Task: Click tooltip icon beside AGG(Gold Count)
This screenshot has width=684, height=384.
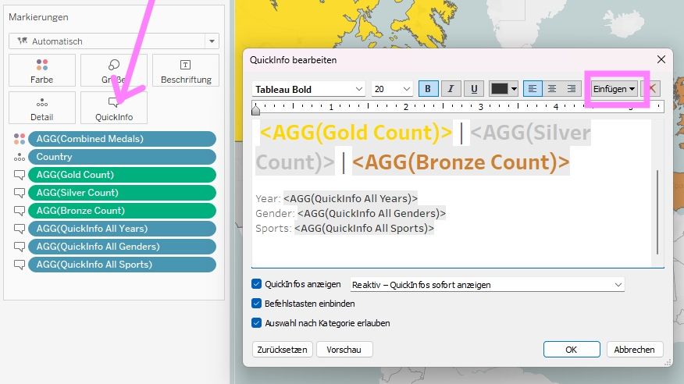Action: pos(20,175)
